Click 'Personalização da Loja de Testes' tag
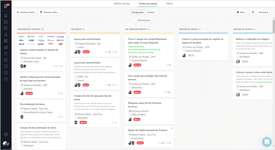 pos(37,112)
